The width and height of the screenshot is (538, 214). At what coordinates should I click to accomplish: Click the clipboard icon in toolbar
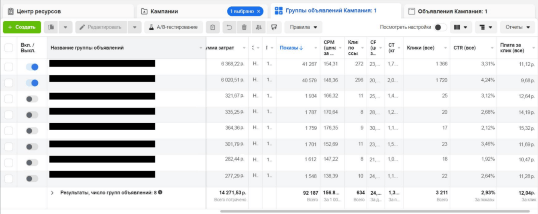[213, 27]
